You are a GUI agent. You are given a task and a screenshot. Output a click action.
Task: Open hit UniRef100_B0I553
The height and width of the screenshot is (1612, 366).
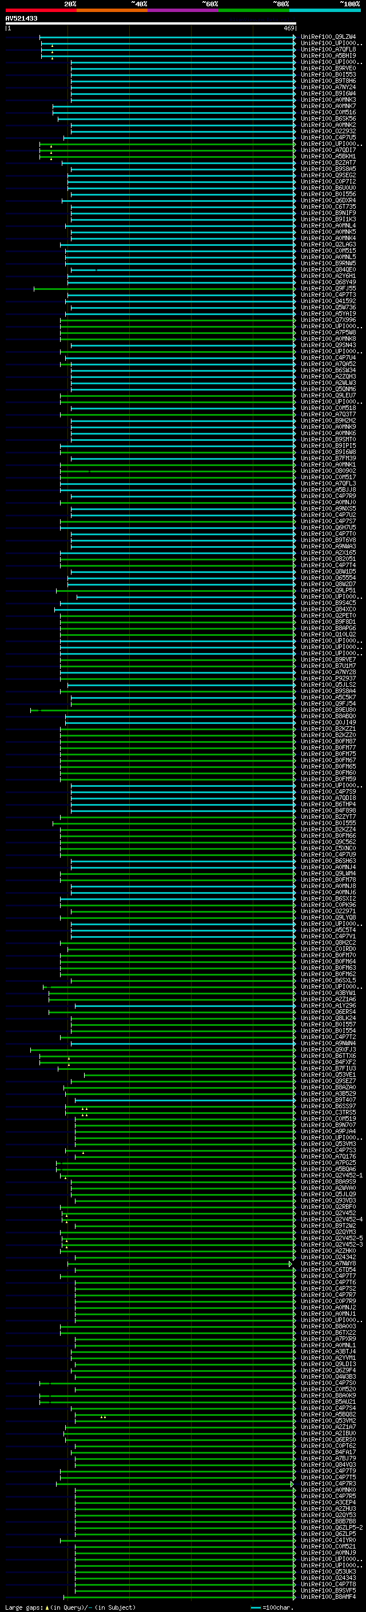point(328,74)
